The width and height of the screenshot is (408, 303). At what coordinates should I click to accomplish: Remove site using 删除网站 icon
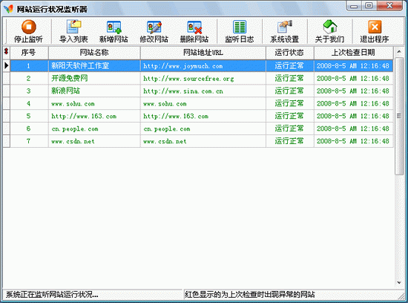(x=194, y=31)
